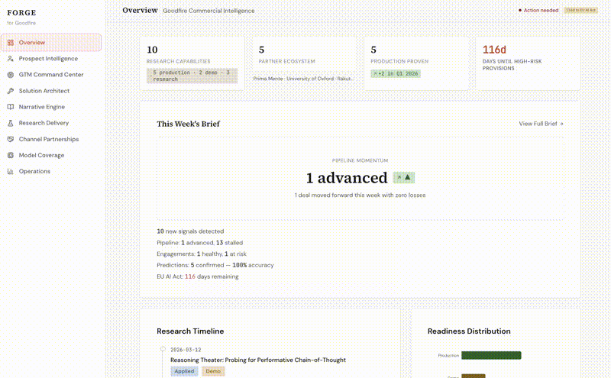
Task: Click the '1 advanced' headline
Action: 347,178
